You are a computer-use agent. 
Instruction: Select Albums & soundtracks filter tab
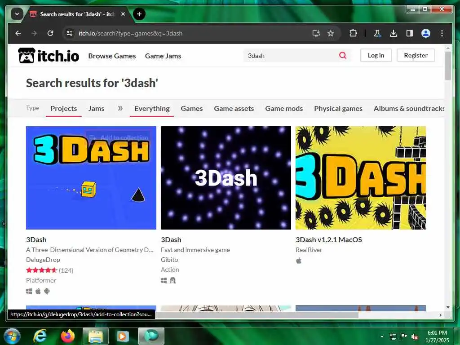409,109
